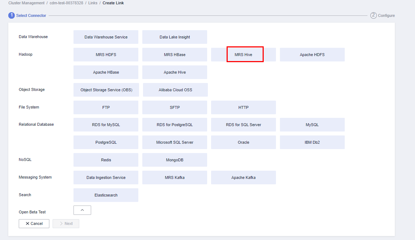This screenshot has height=240, width=415.
Task: Click the Cancel button
Action: [x=34, y=223]
